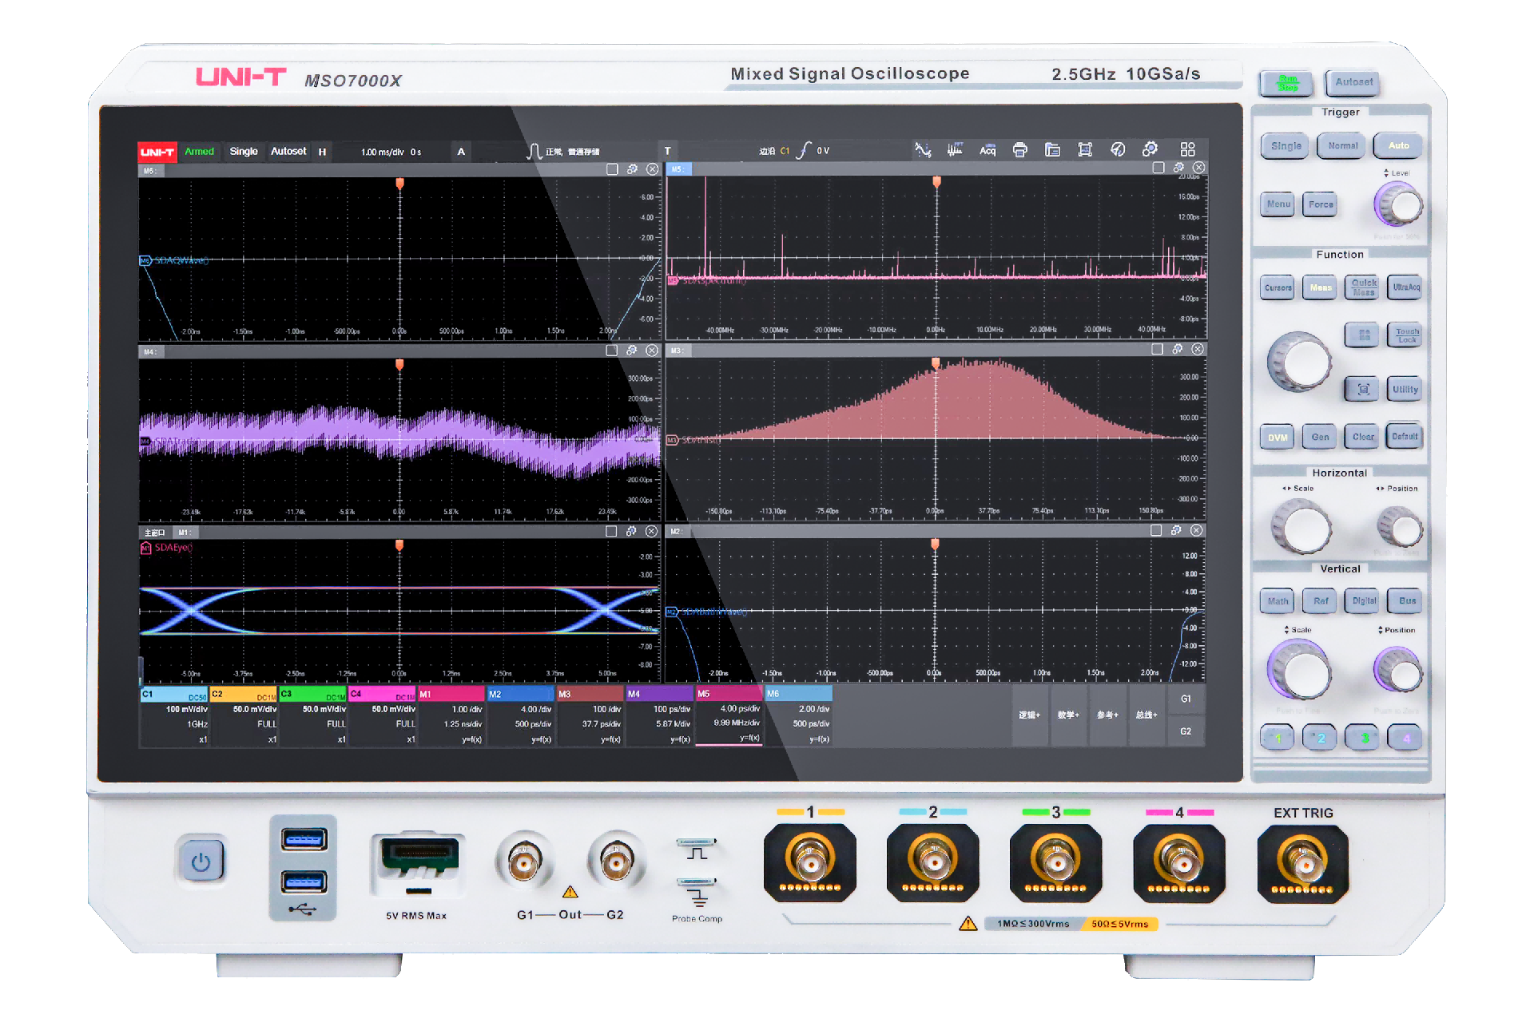Maximize the M1 eye diagram window

click(611, 531)
